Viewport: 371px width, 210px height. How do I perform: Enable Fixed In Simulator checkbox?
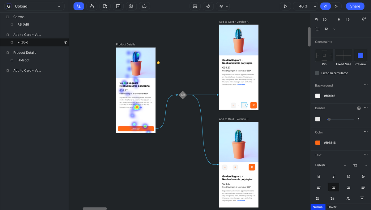coord(317,73)
